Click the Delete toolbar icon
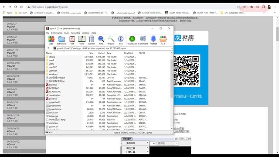This screenshot has height=157, width=279. pos(92,40)
